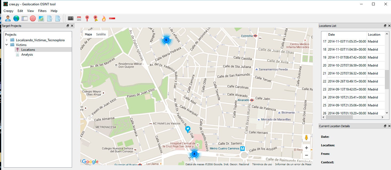Screen dimensions: 391x170
Task: Select the Analysis tree item
Action: pos(27,54)
